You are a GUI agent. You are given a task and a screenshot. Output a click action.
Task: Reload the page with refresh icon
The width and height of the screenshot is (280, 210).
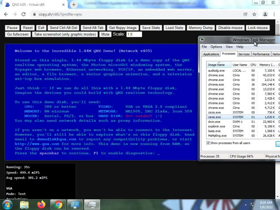pos(24,14)
